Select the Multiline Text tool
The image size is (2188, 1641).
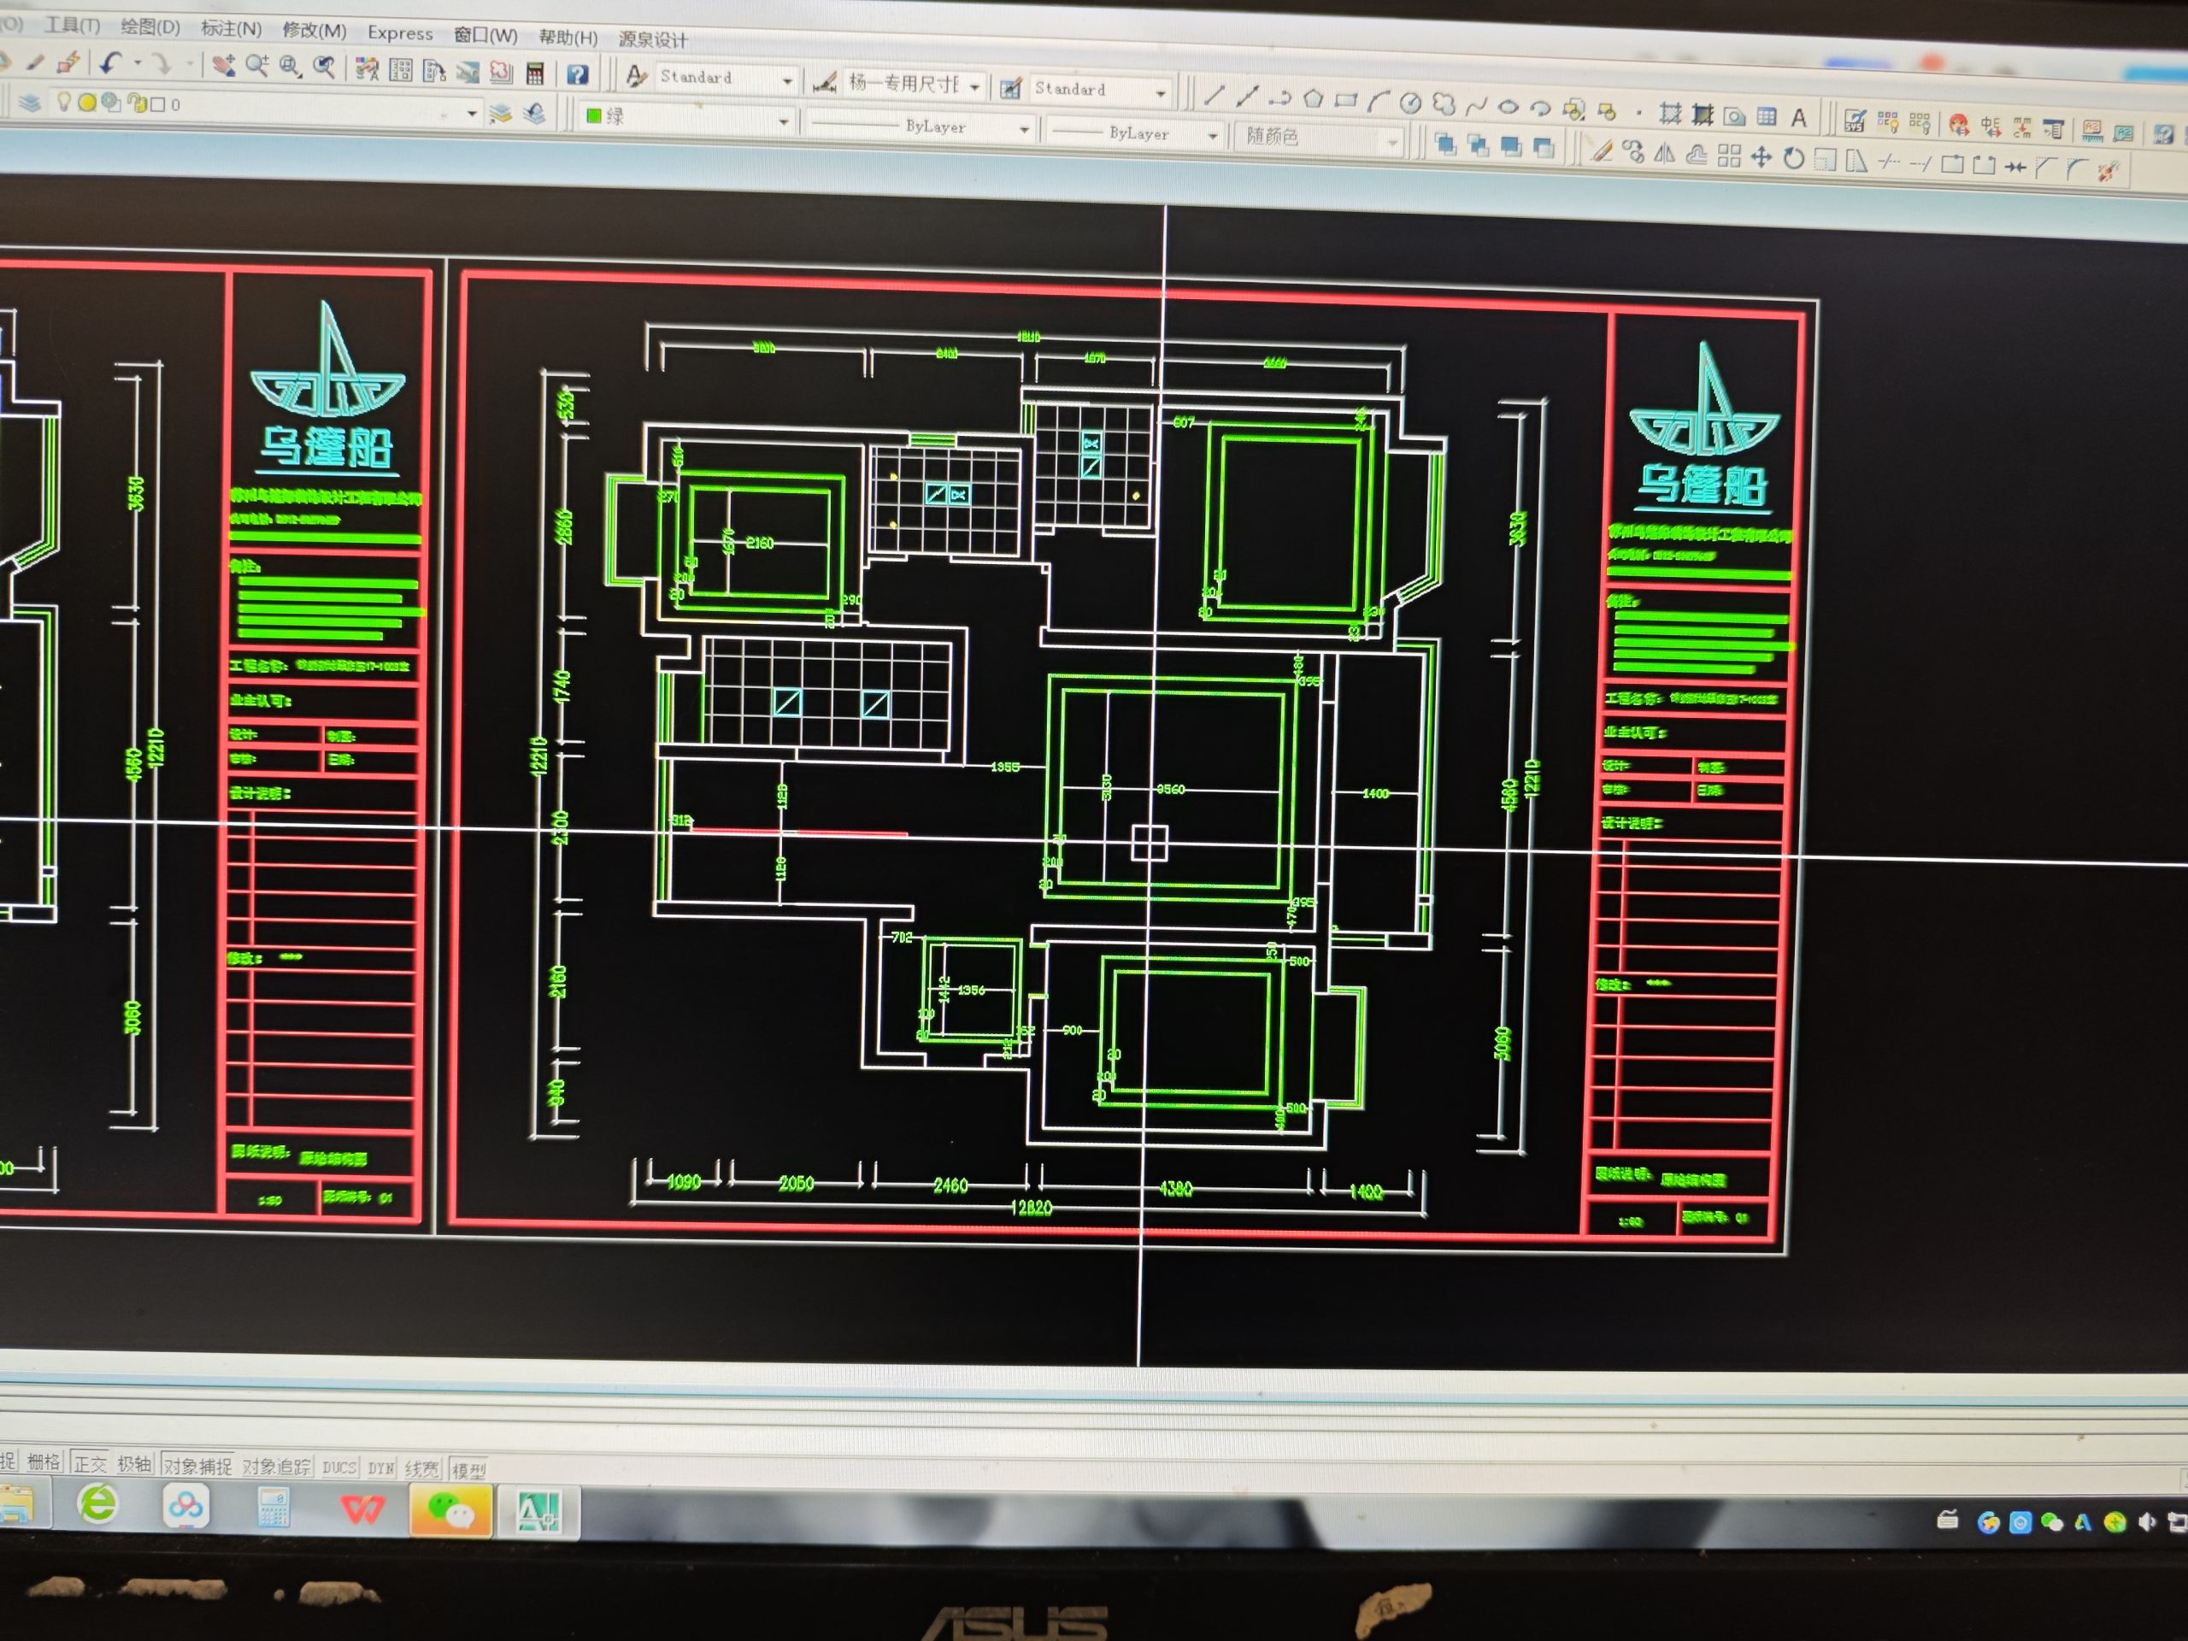1799,118
